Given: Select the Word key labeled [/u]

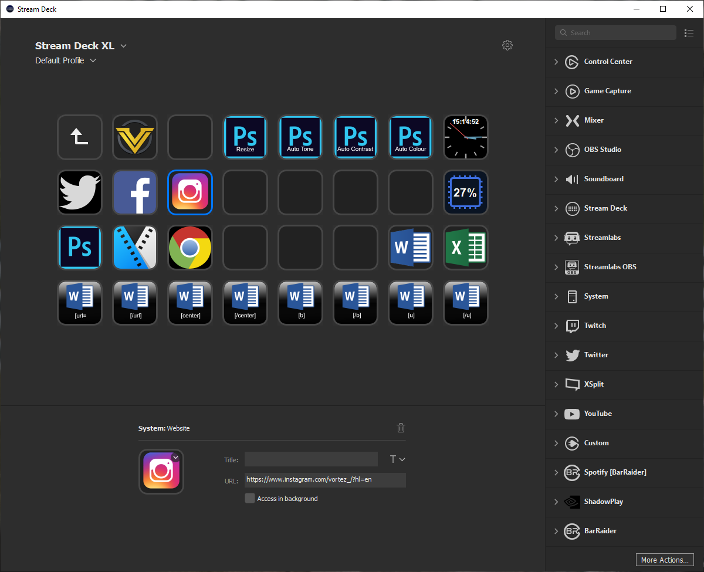Looking at the screenshot, I should point(466,303).
